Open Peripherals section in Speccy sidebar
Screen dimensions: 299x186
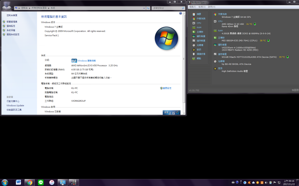tap(201, 54)
